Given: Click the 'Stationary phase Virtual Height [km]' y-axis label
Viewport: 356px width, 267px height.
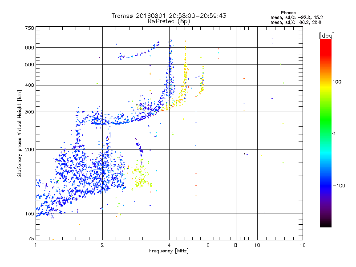Looking at the screenshot, I should [20, 133].
